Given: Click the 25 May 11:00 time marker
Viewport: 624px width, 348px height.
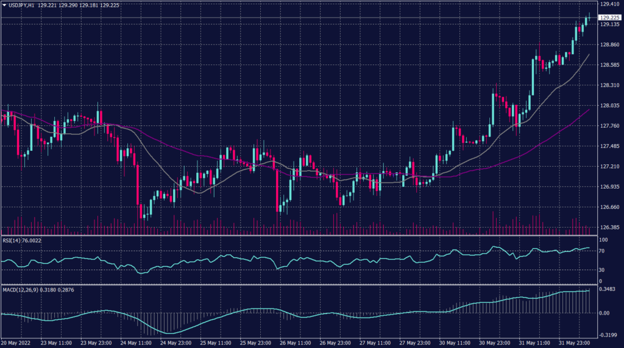Looking at the screenshot, I should [x=214, y=343].
